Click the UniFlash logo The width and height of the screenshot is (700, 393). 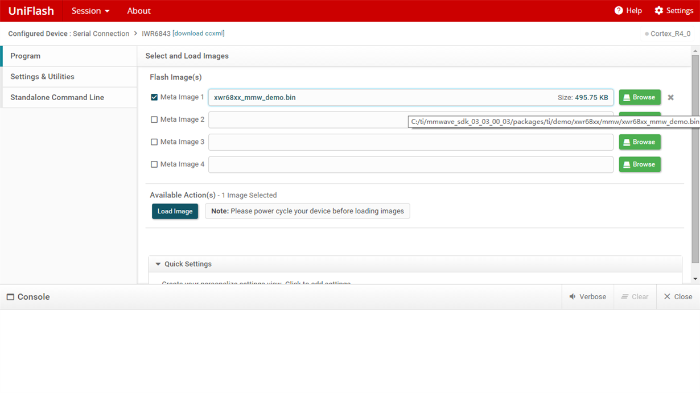click(31, 10)
